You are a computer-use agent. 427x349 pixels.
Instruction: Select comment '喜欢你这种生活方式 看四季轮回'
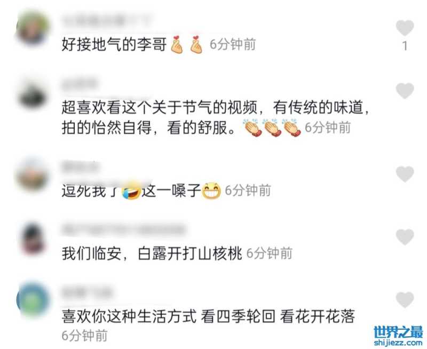pos(208,316)
